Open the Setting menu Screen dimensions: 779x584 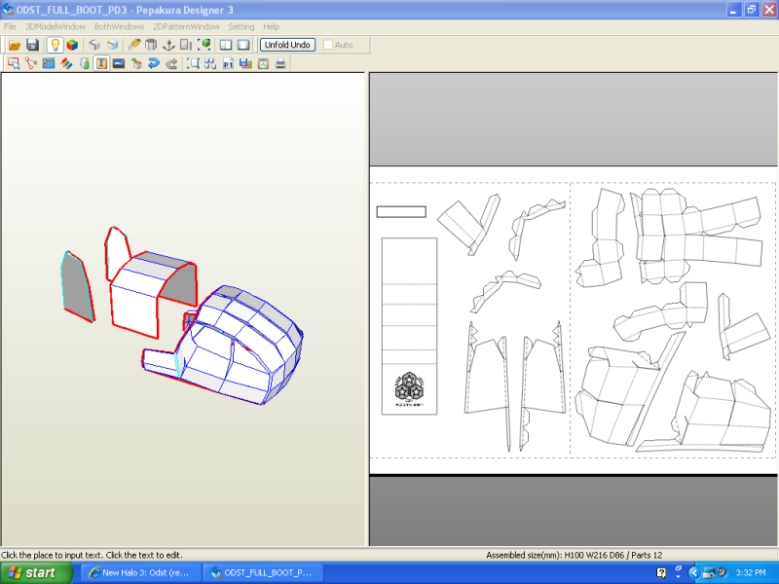[241, 27]
